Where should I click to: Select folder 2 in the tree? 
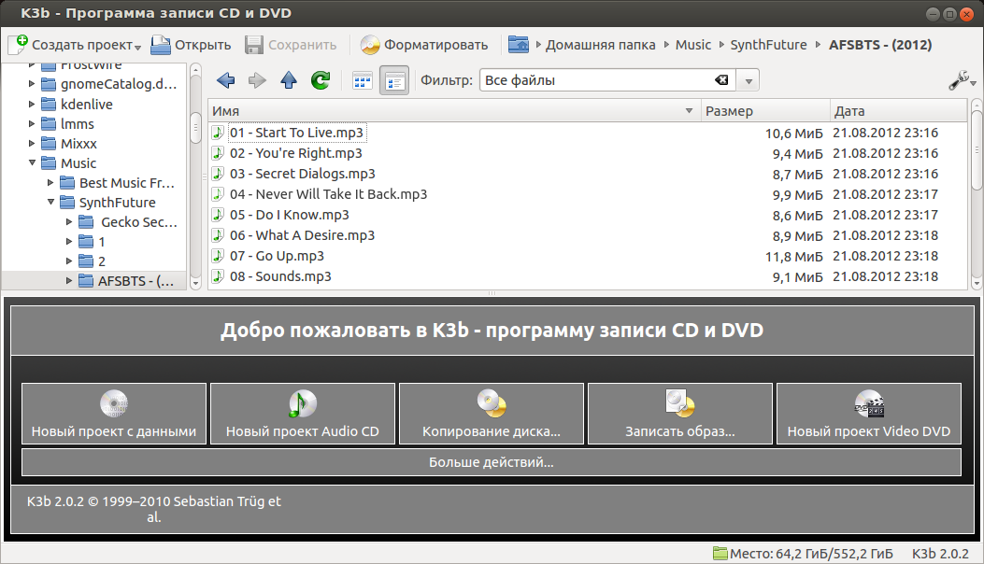click(x=102, y=261)
